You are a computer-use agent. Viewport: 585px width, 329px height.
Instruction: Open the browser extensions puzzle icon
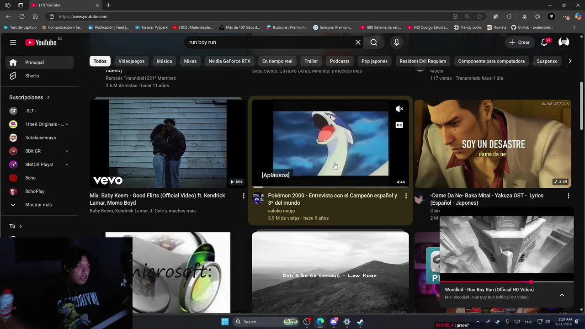tap(510, 16)
